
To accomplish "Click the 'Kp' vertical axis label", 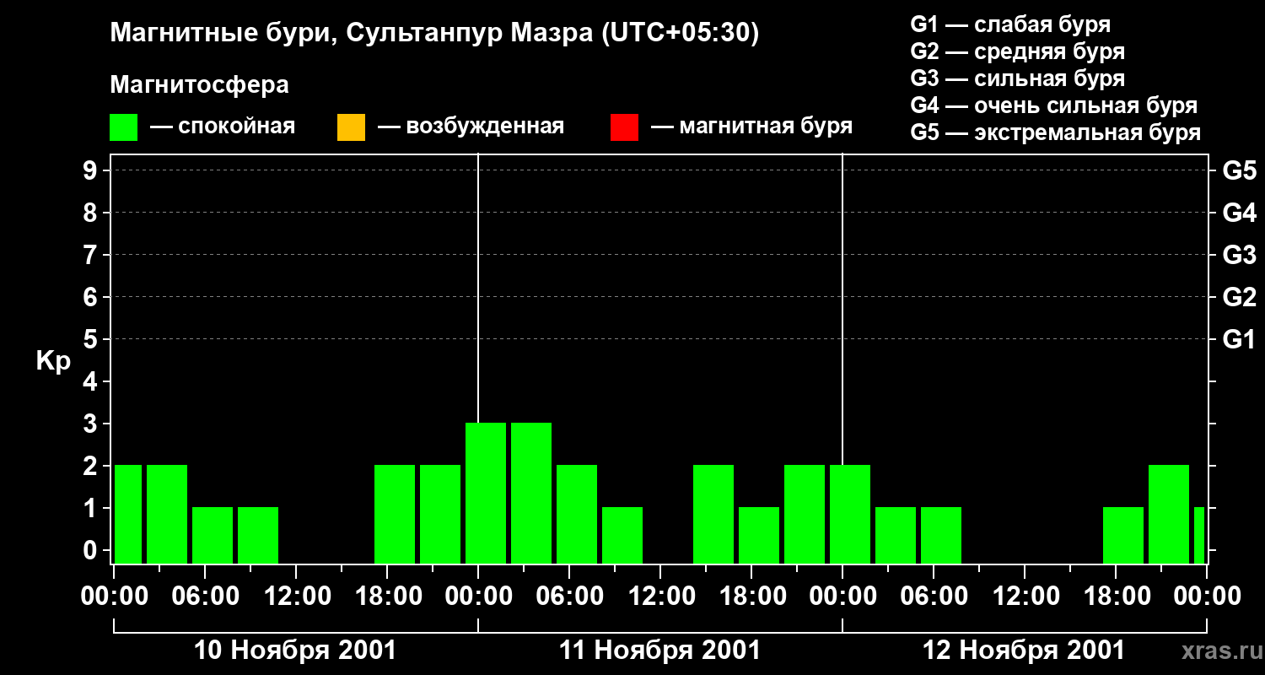I will [53, 361].
